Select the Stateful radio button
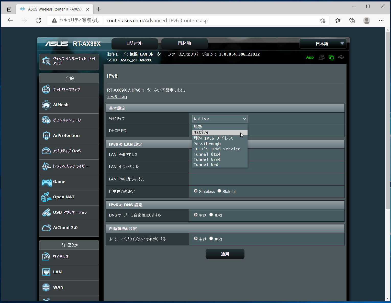Image resolution: width=391 pixels, height=303 pixels. tap(219, 191)
